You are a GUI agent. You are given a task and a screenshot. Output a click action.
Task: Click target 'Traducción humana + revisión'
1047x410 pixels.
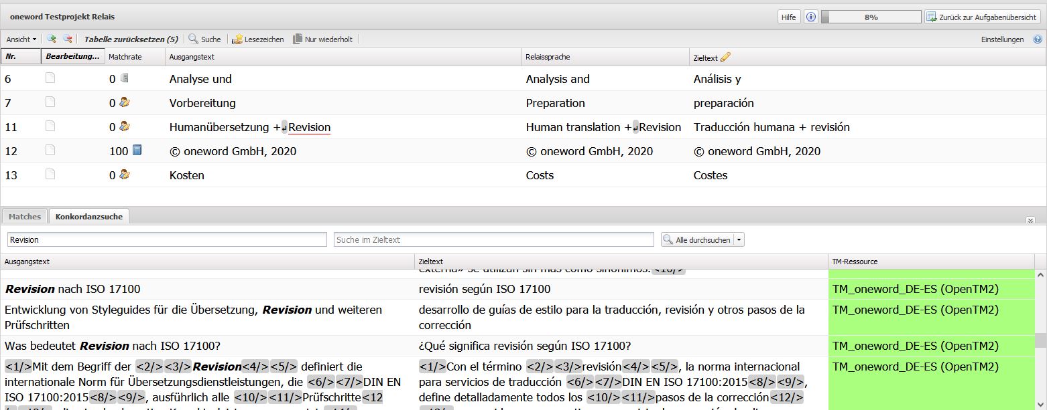[x=772, y=127]
